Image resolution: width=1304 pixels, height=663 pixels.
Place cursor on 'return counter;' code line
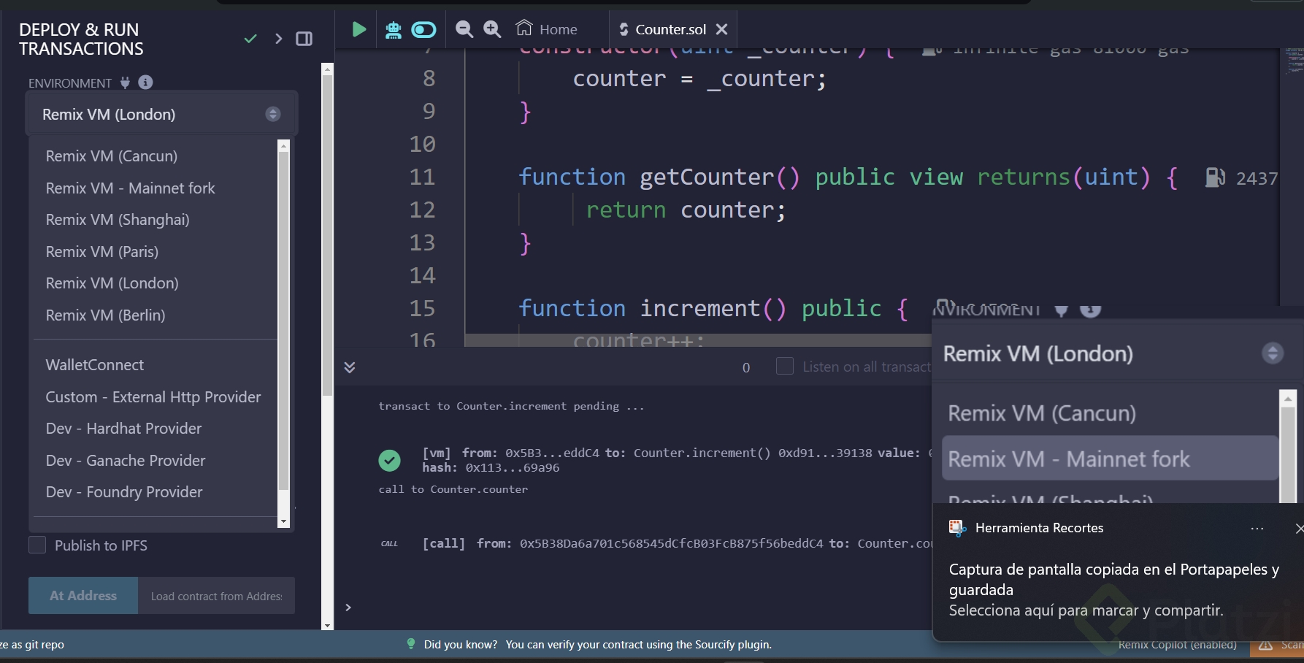tap(686, 210)
